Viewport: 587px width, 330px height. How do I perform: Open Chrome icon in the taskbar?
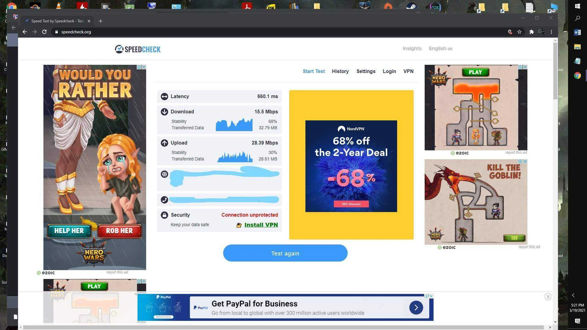click(x=578, y=75)
